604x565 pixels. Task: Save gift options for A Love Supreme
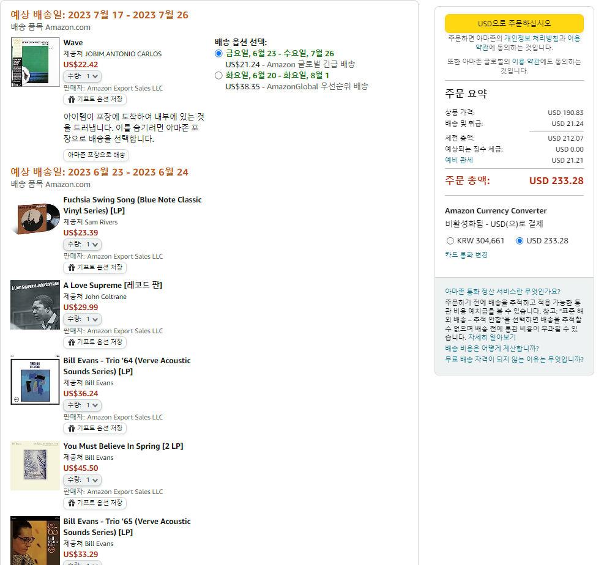(x=95, y=342)
